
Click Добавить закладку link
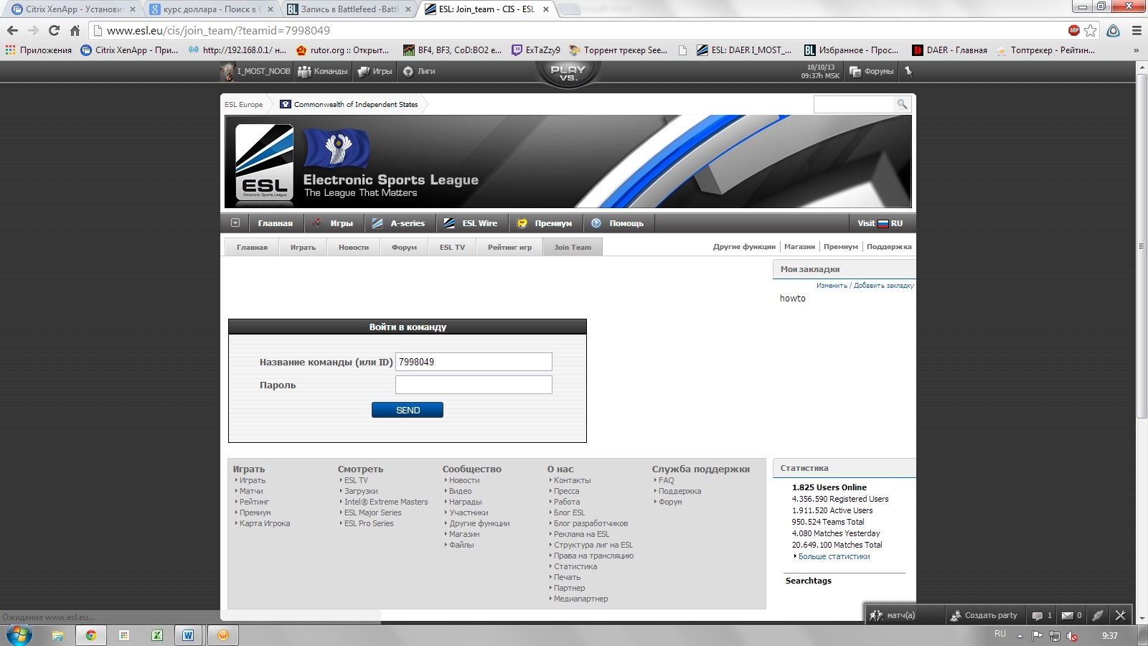point(884,285)
